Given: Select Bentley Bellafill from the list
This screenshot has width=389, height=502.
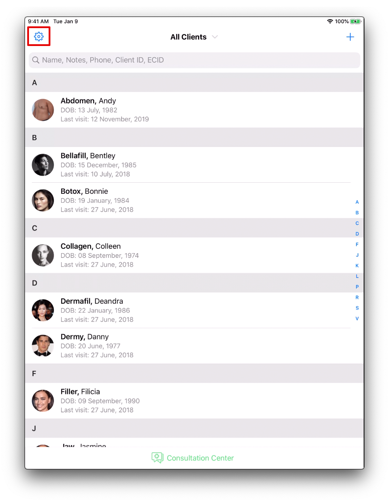Looking at the screenshot, I should (194, 164).
